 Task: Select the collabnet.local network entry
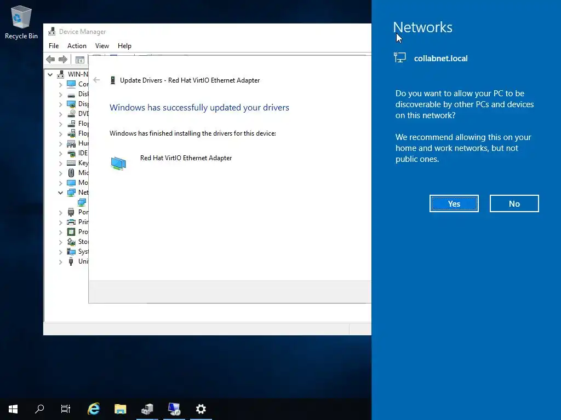[431, 58]
